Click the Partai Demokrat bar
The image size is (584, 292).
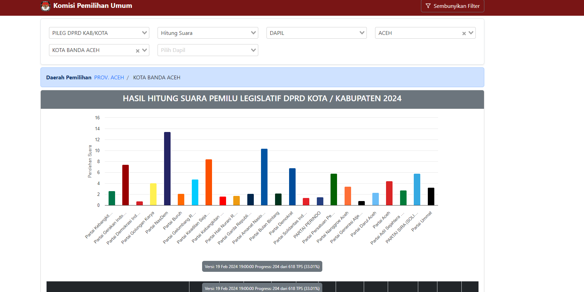(292, 187)
